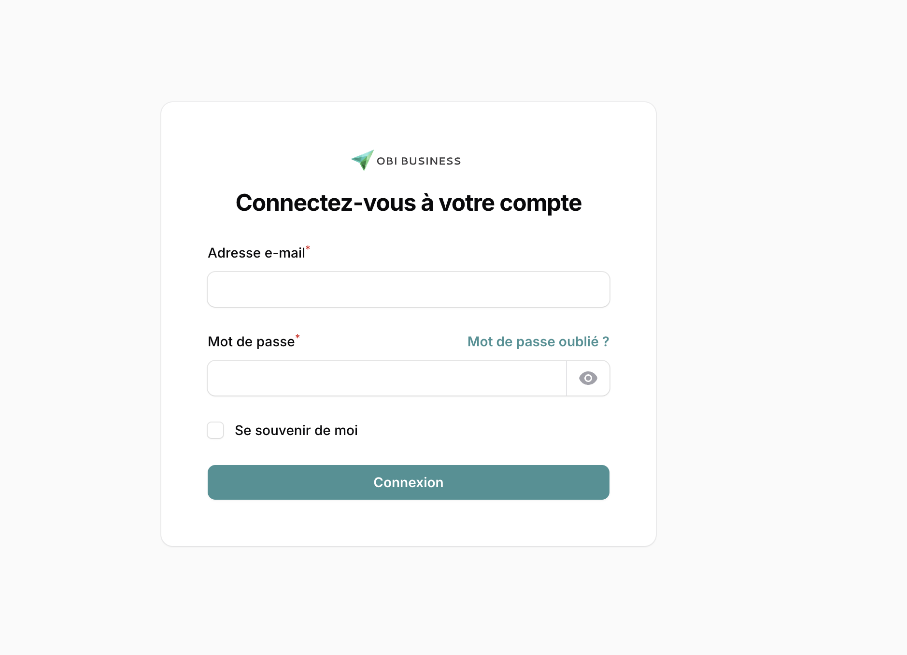907x655 pixels.
Task: Click the password field just left of the eye icon
Action: [551, 378]
